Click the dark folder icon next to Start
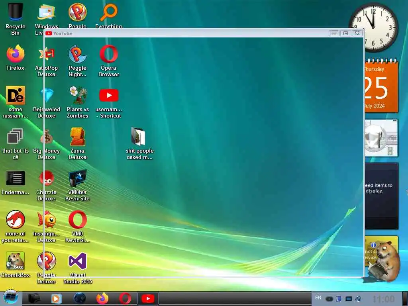The width and height of the screenshot is (408, 306). pos(34,298)
